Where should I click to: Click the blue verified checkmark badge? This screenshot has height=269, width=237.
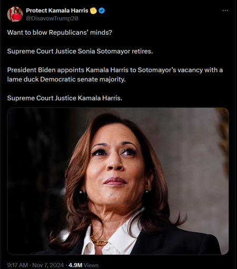102,11
